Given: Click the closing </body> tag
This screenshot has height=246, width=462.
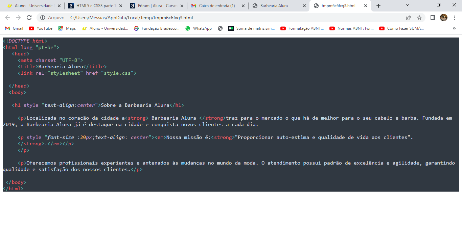Looking at the screenshot, I should coord(16,182).
